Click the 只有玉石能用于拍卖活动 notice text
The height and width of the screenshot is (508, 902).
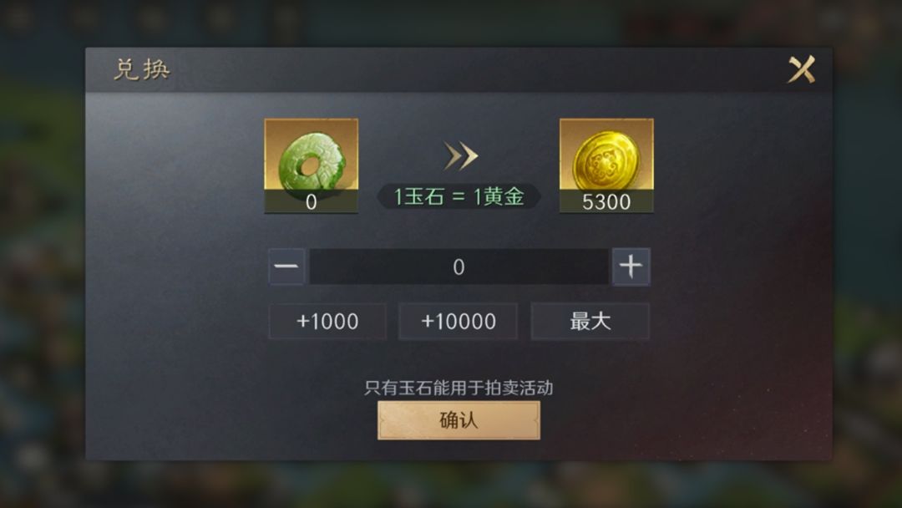point(459,388)
